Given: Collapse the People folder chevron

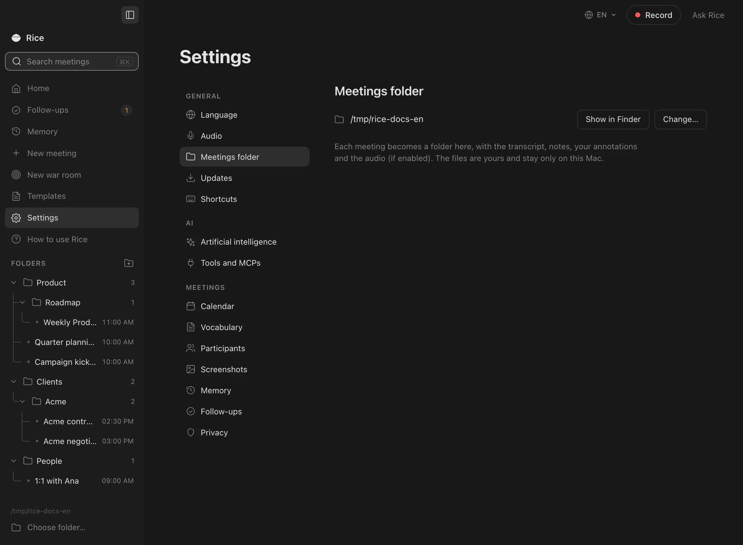Looking at the screenshot, I should [14, 460].
